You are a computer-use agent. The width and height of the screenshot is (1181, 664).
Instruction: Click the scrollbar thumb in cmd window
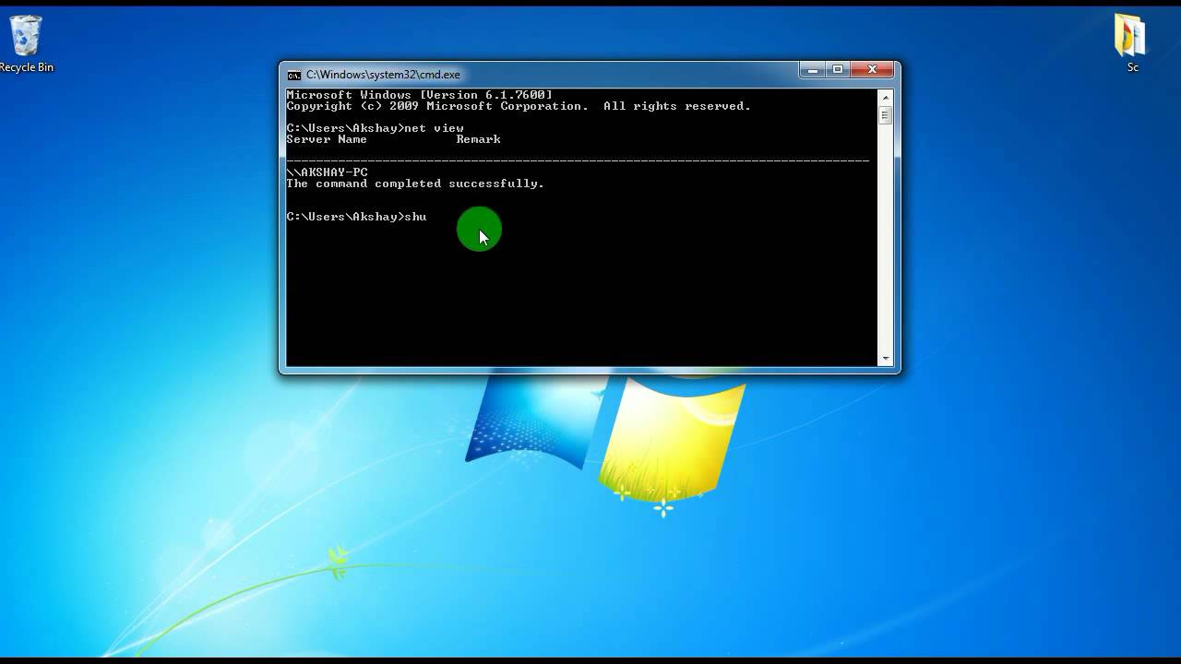coord(886,115)
